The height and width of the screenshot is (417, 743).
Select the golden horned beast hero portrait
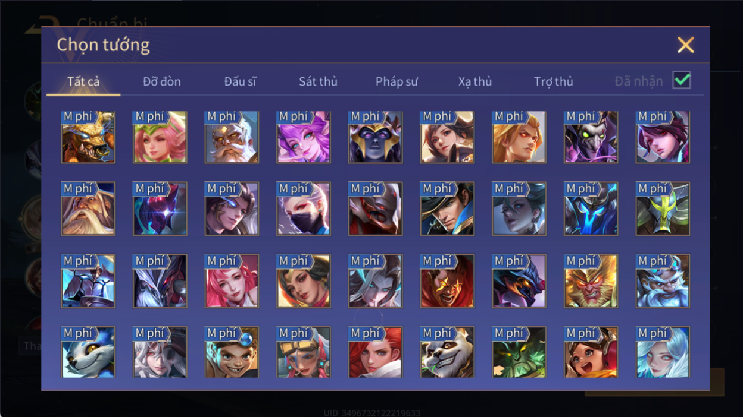tap(88, 137)
